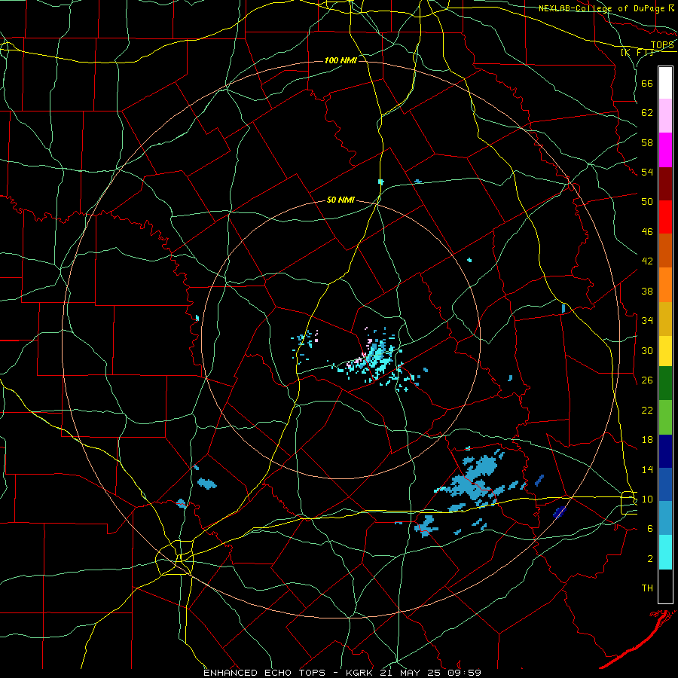The image size is (678, 678).
Task: Click the cyan swatch at the bottom of the legend
Action: click(x=665, y=552)
